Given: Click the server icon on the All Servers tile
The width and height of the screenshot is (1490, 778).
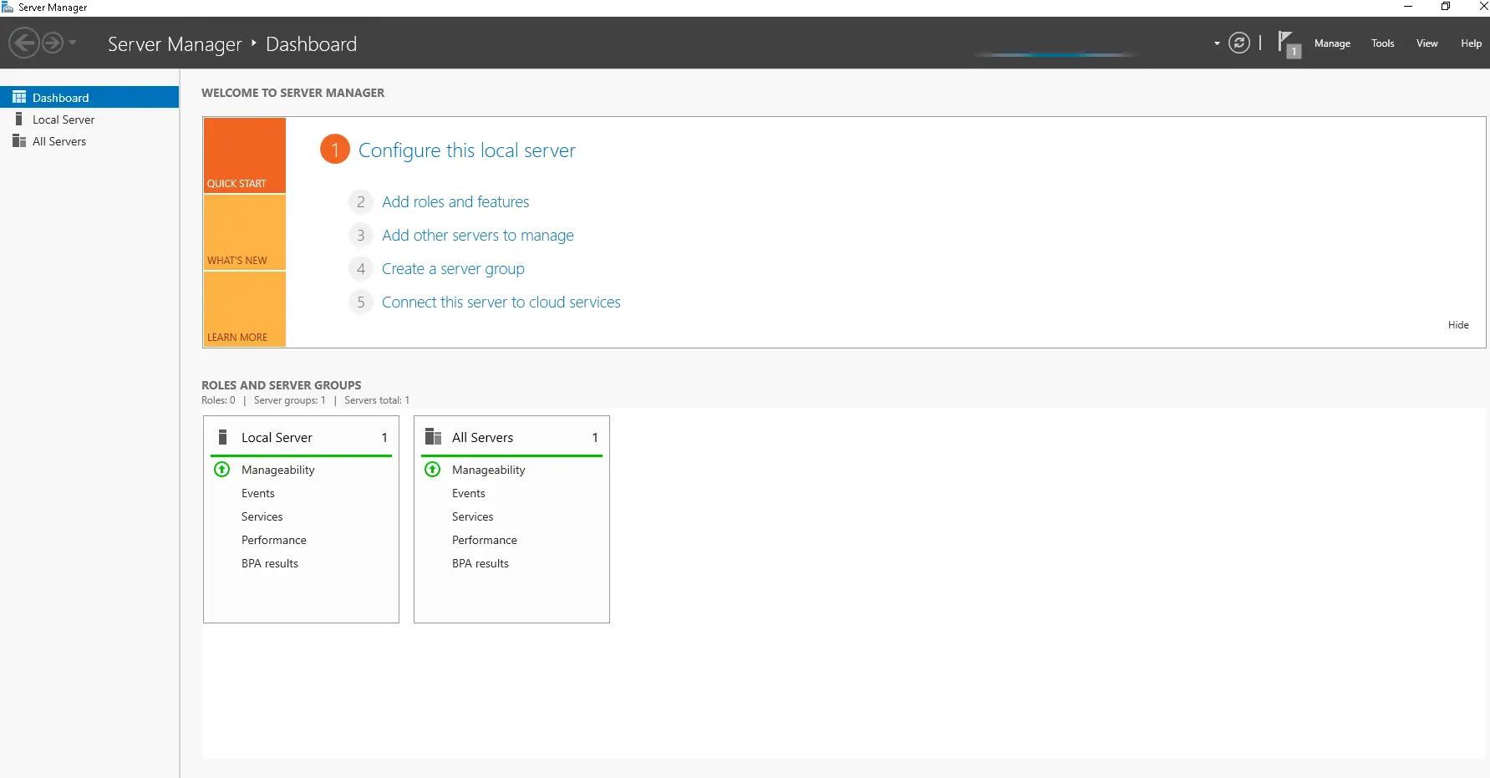Looking at the screenshot, I should pyautogui.click(x=433, y=436).
